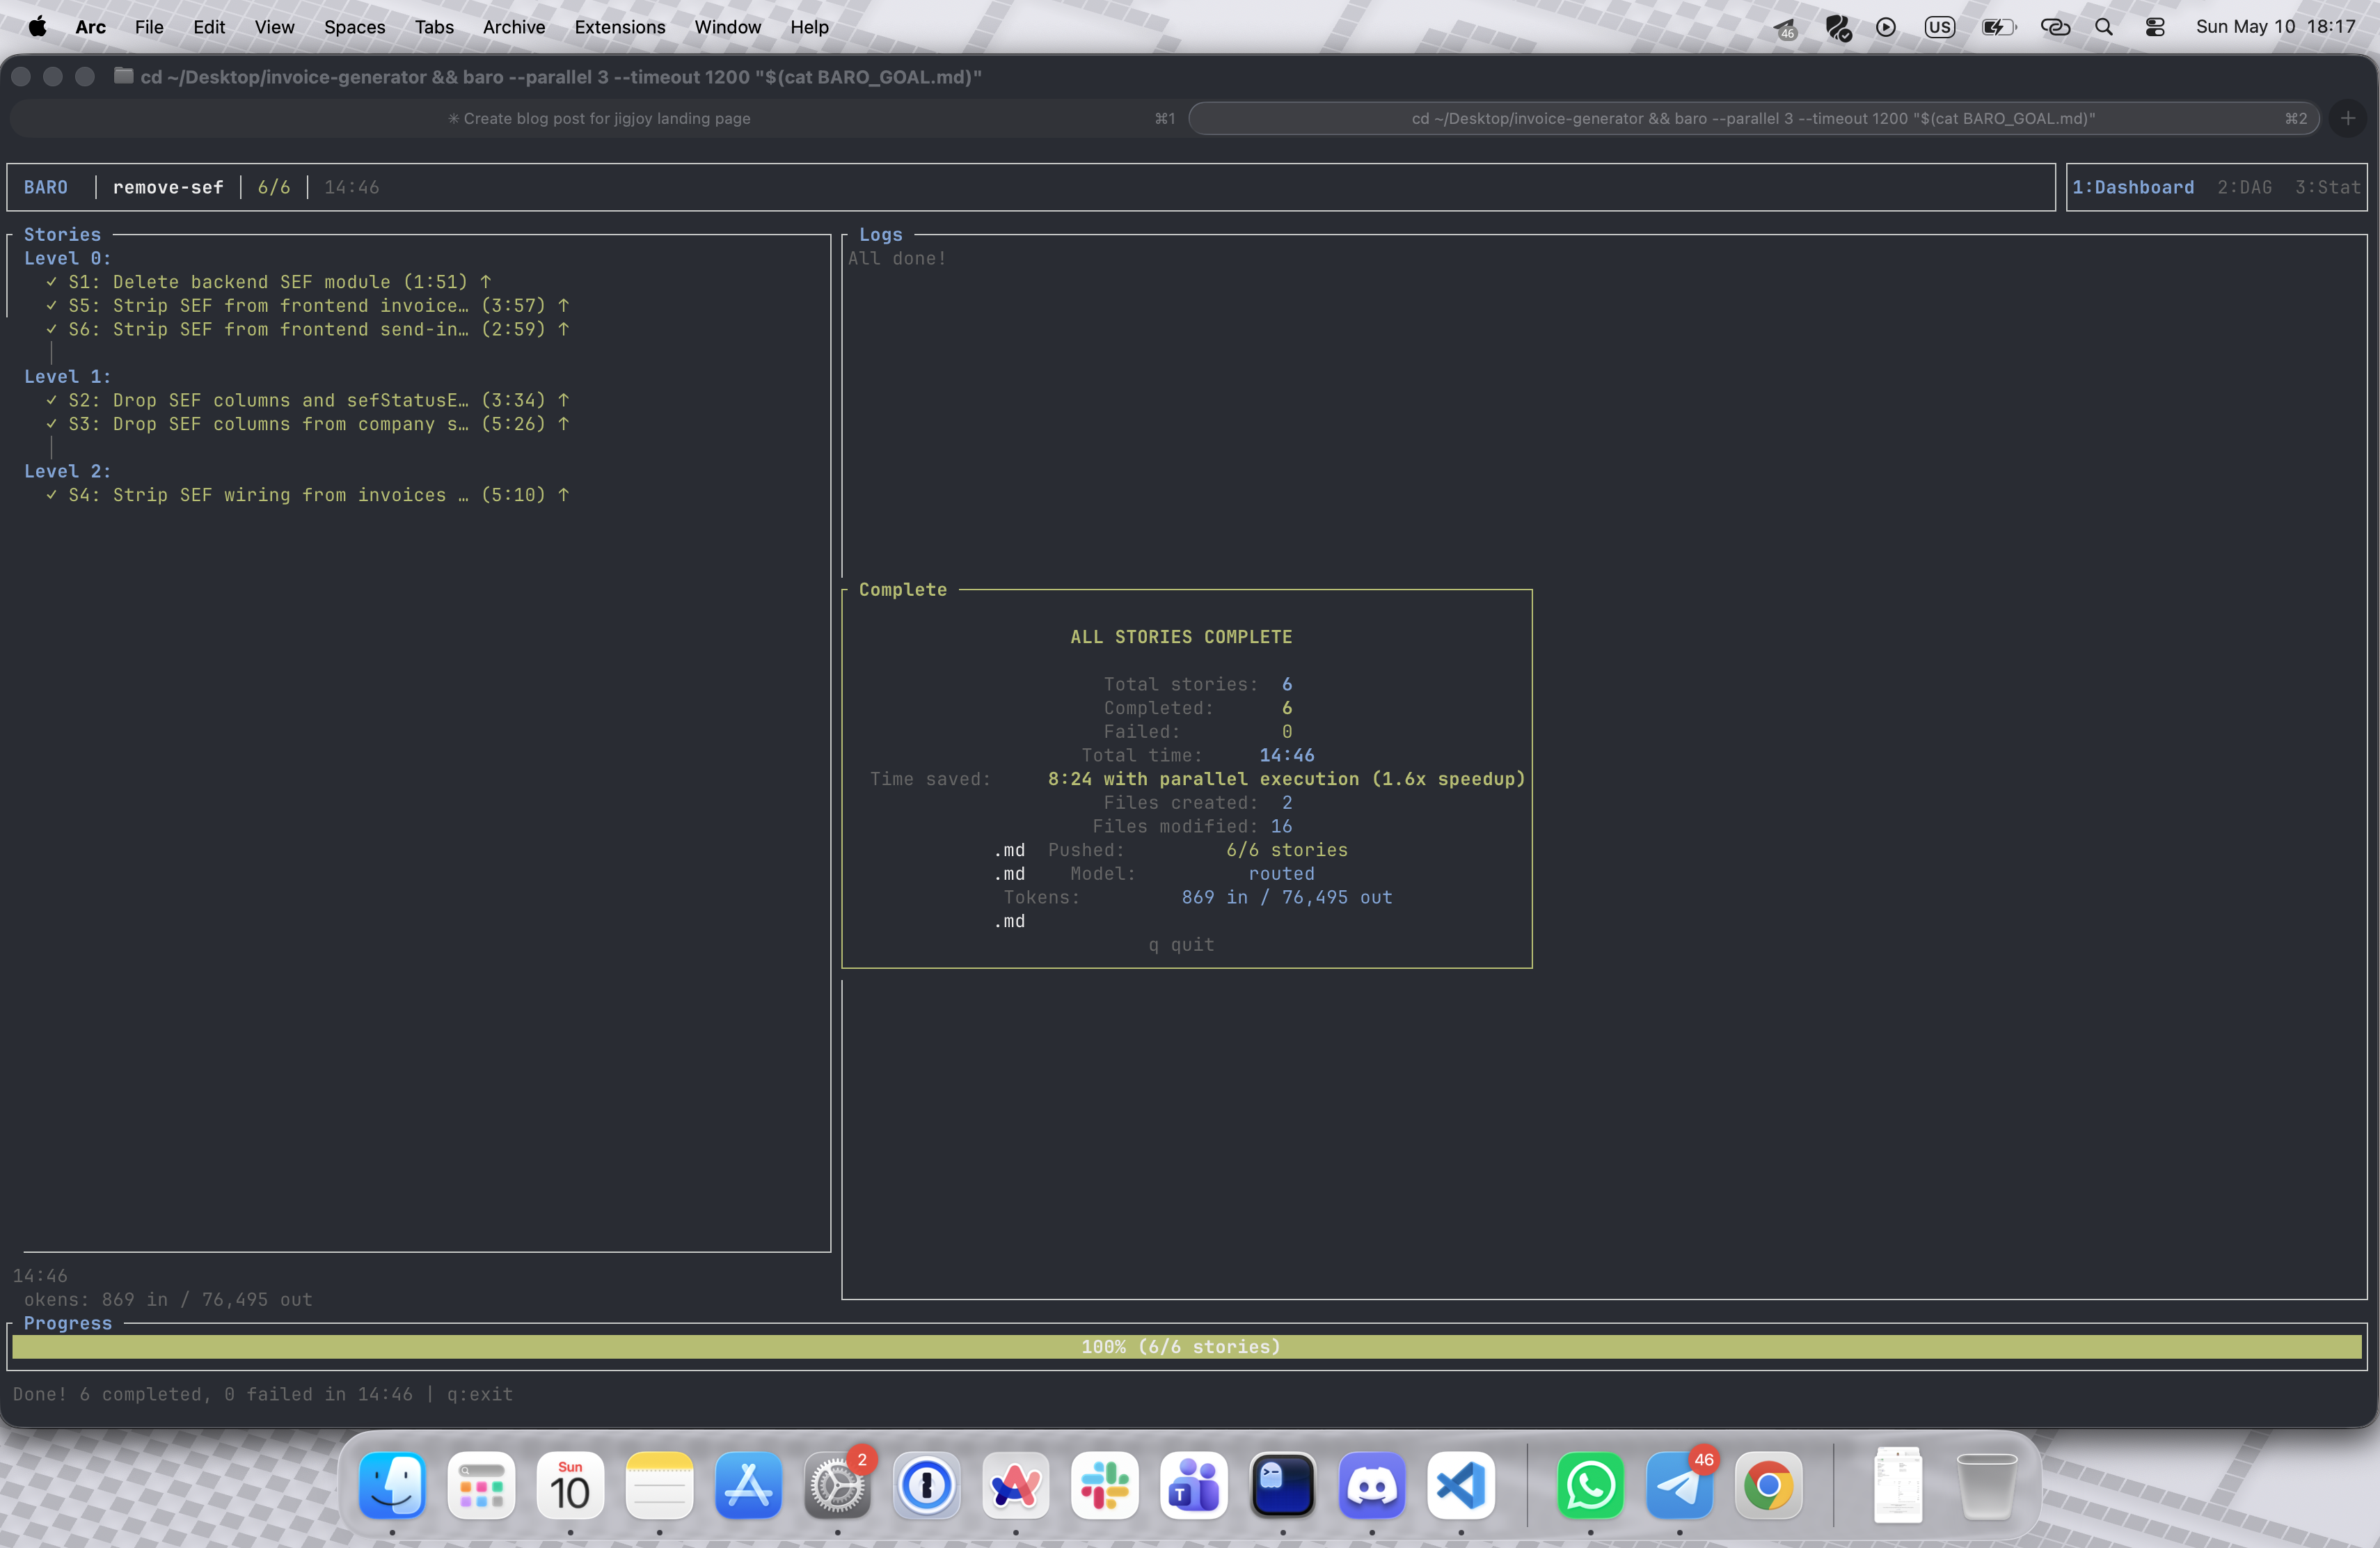Switch to the 1:Dashboard view
Image resolution: width=2380 pixels, height=1548 pixels.
[2133, 187]
